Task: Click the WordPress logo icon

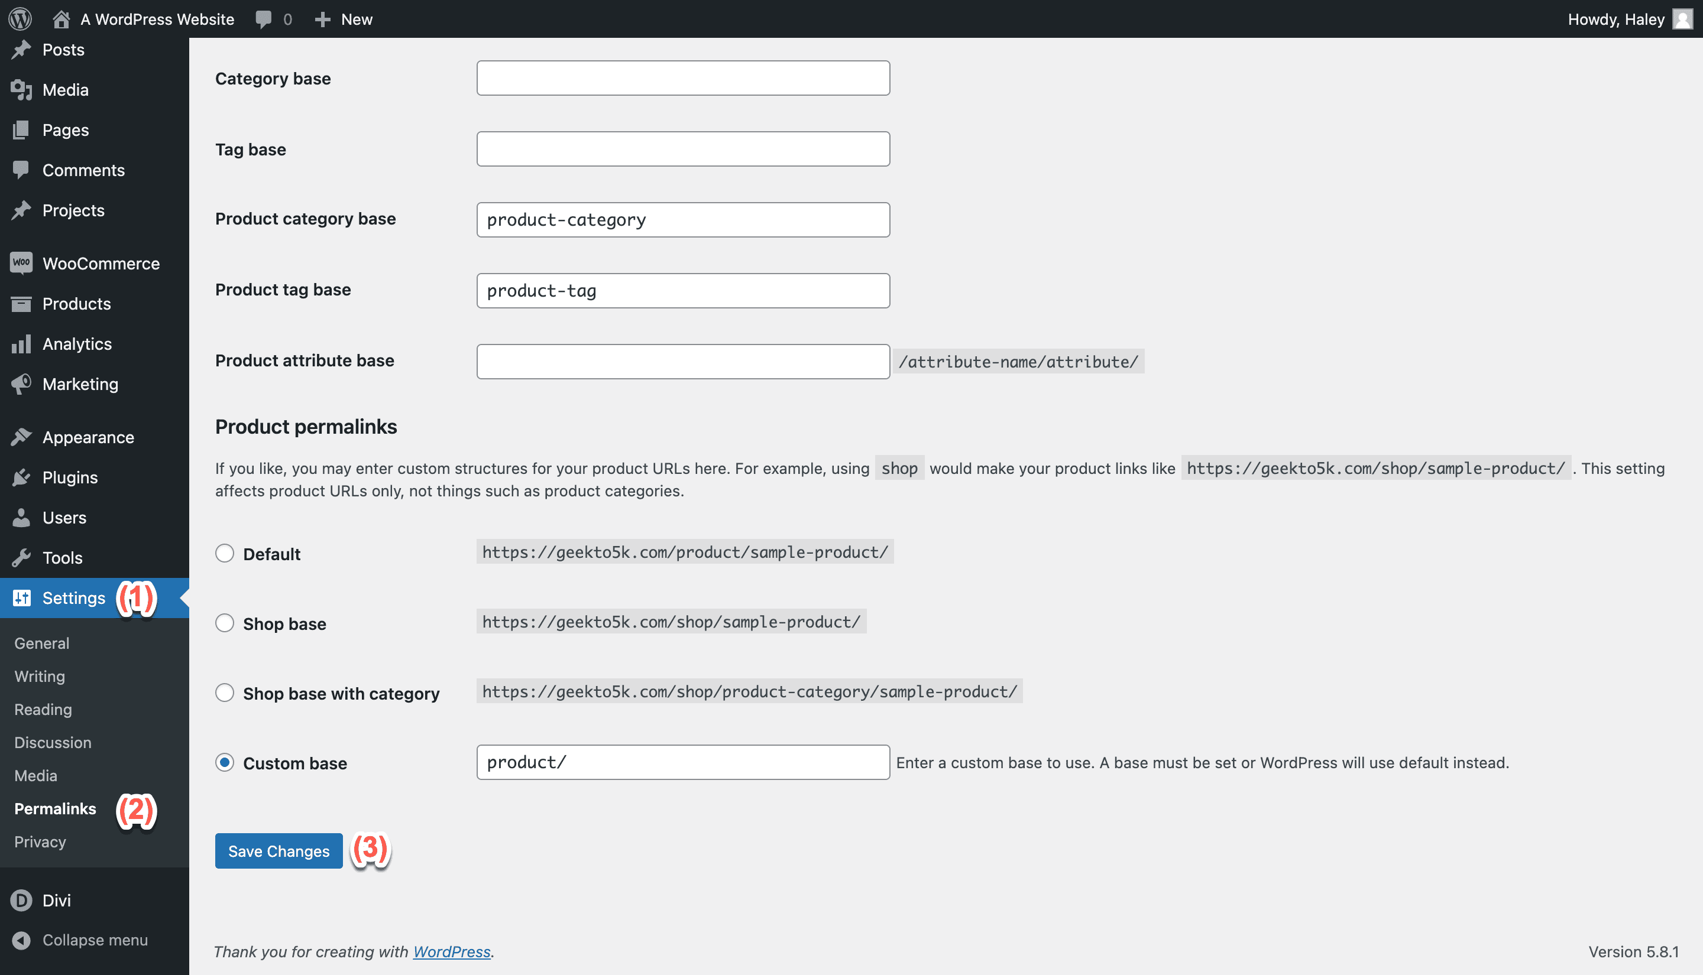Action: pos(20,19)
